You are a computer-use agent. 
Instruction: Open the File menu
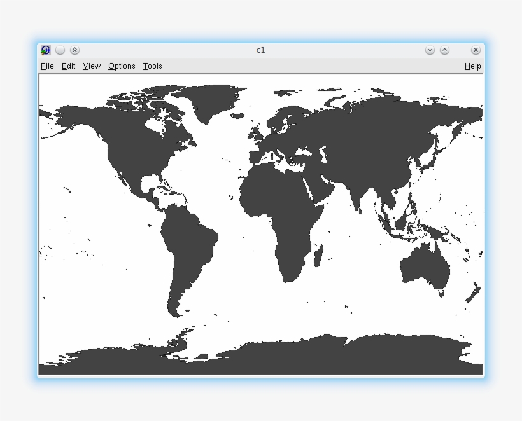pos(46,66)
